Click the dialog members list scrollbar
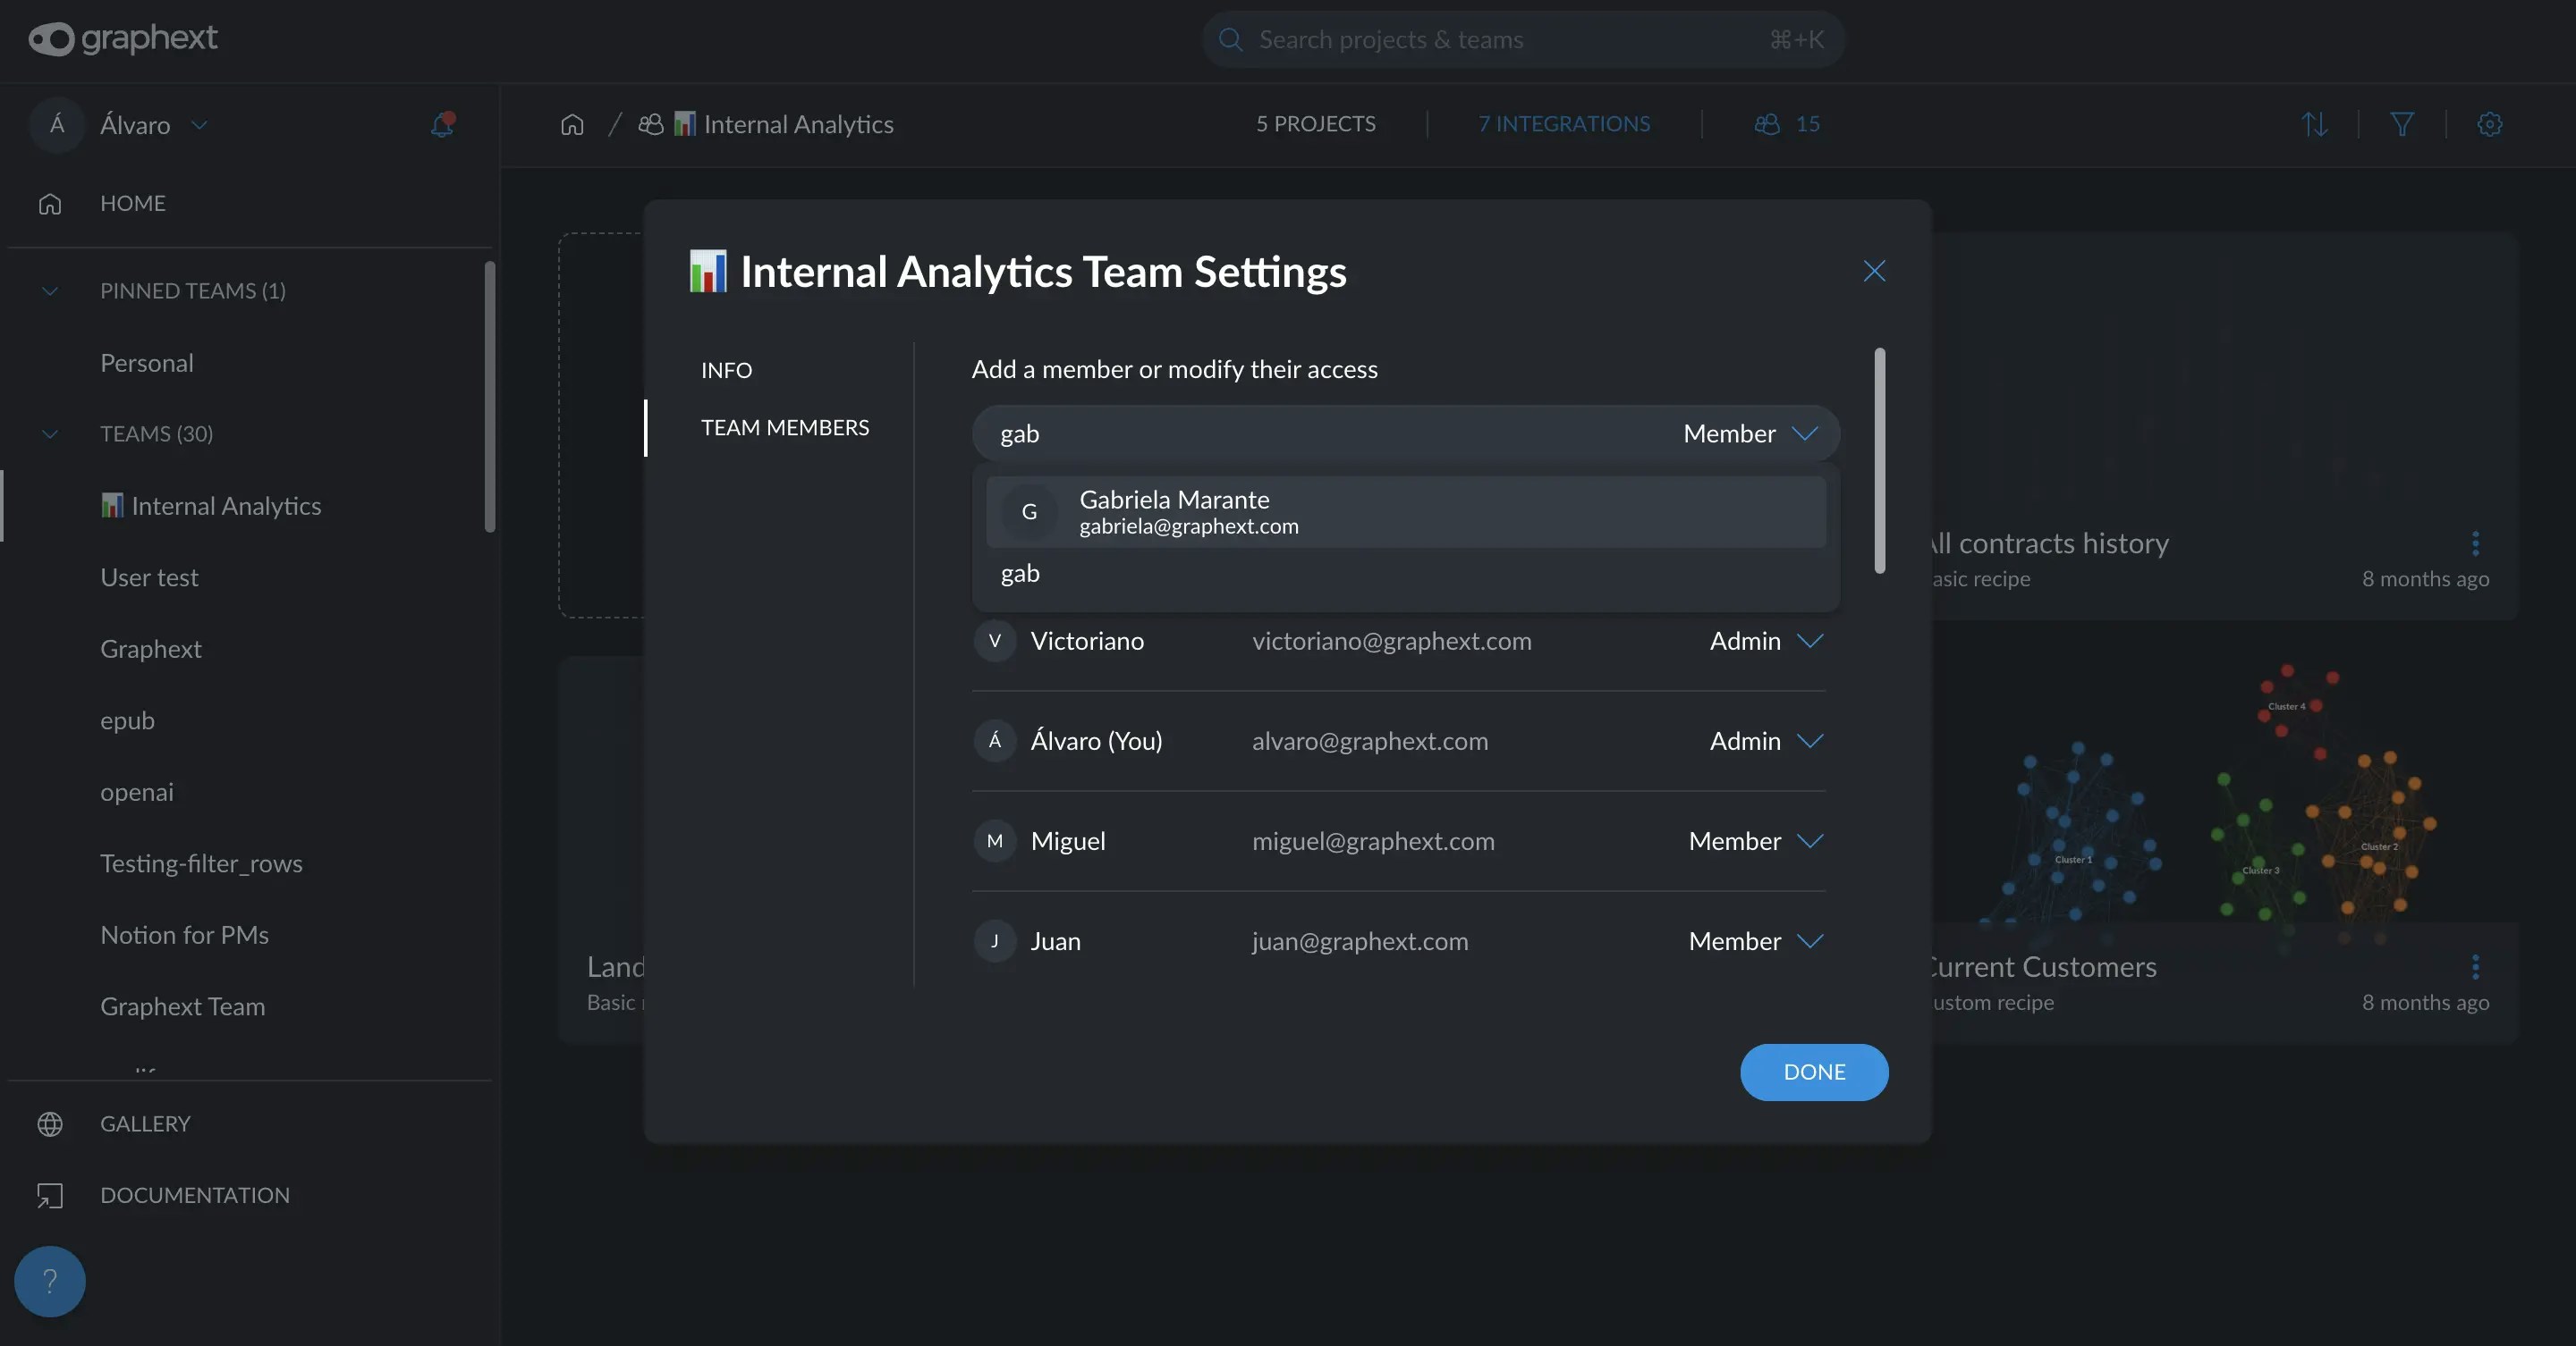Image resolution: width=2576 pixels, height=1346 pixels. 1880,459
